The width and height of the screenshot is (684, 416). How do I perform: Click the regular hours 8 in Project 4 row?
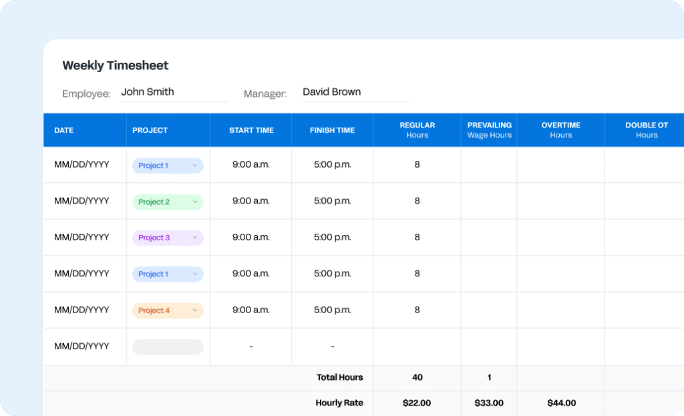pos(417,310)
